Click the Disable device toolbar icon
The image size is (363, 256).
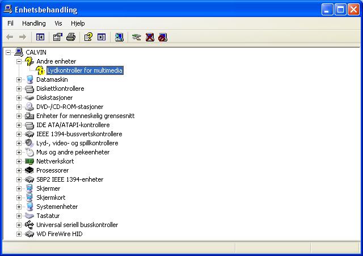pos(163,37)
